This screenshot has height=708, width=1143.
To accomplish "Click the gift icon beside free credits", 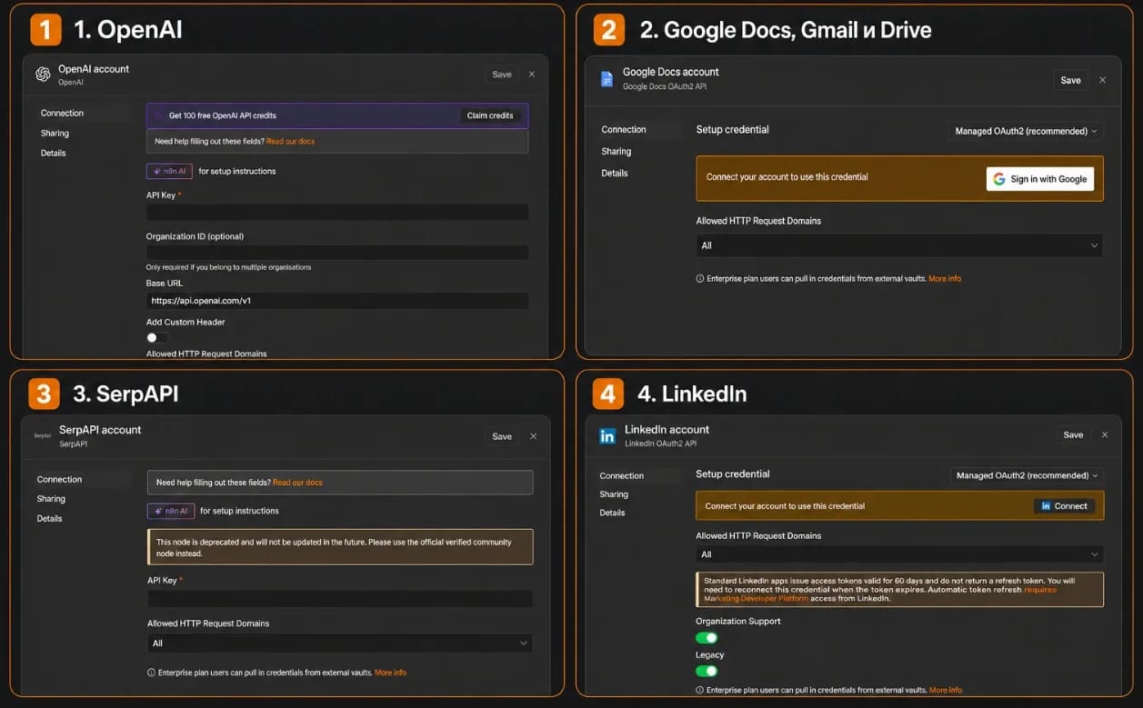I will coord(158,116).
